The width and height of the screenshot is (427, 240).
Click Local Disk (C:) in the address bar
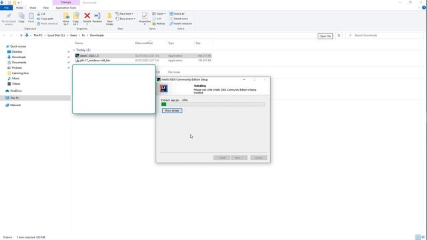click(56, 35)
